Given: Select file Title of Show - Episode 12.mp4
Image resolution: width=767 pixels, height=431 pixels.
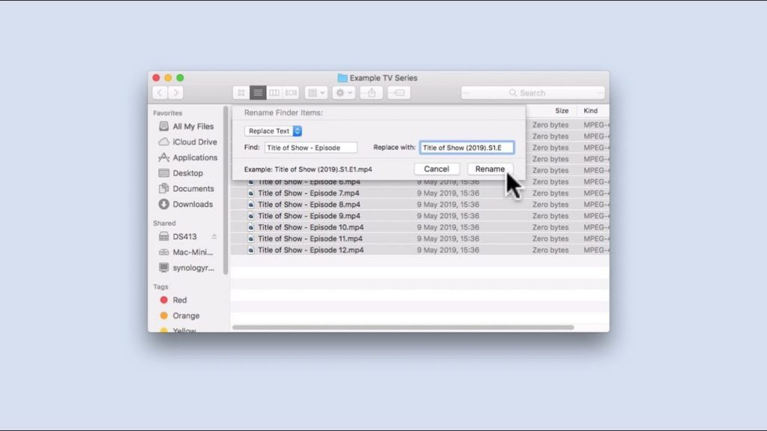Looking at the screenshot, I should [419, 250].
